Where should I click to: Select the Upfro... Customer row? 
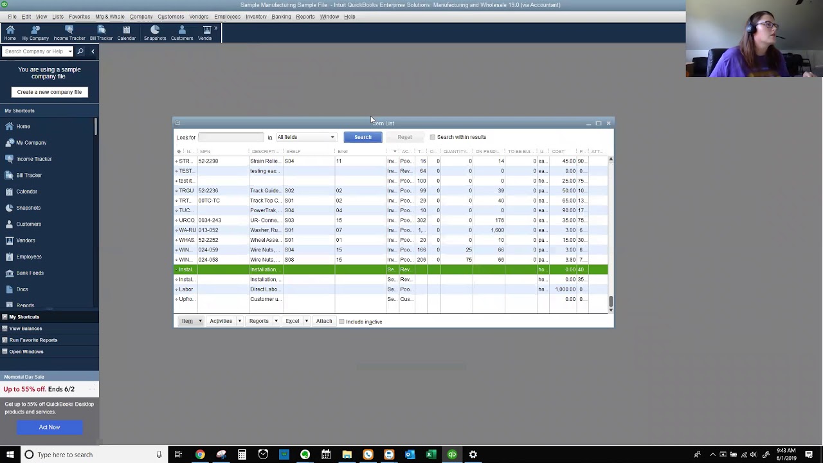[x=390, y=299]
